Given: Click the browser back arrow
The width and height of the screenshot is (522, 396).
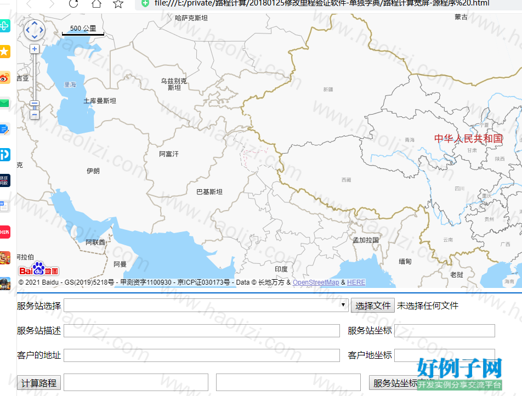Looking at the screenshot, I should pyautogui.click(x=29, y=3).
